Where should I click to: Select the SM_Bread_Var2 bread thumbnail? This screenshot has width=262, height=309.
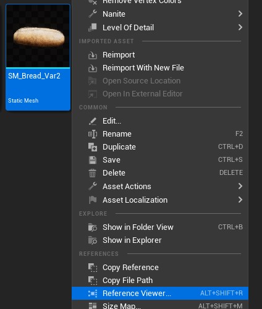(x=38, y=36)
